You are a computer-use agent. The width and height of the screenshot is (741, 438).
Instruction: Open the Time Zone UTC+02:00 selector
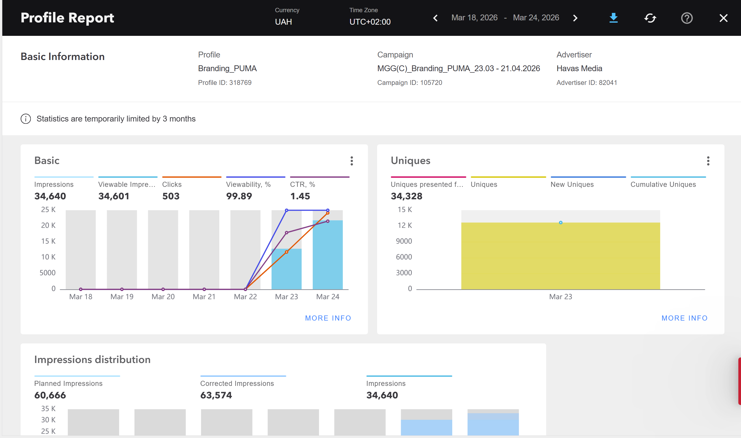[x=370, y=22]
